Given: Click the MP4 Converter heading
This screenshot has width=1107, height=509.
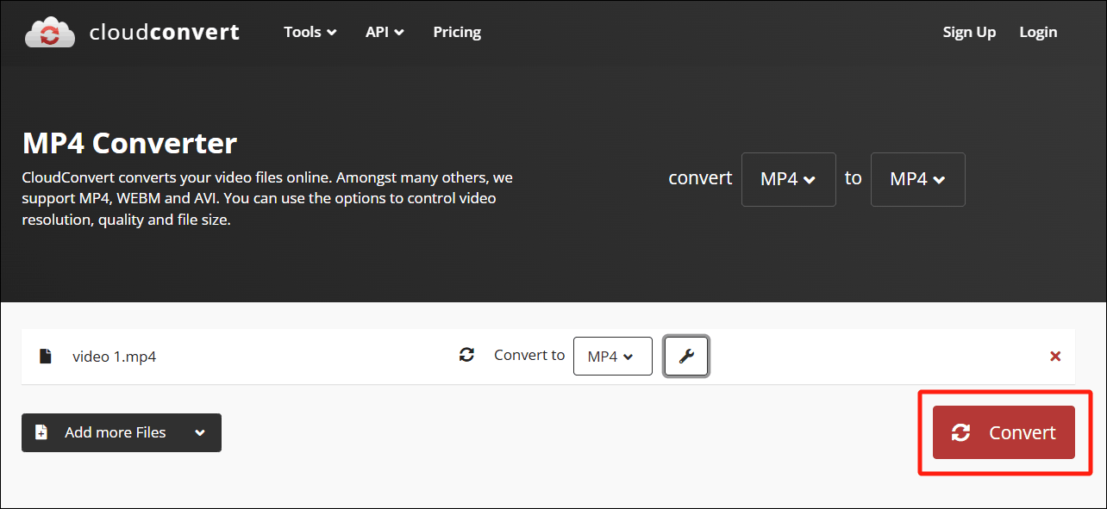Looking at the screenshot, I should [x=129, y=143].
